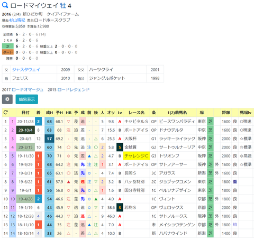Open trainer 杉山晴紀 link
The height and width of the screenshot is (240, 254).
tap(17, 20)
